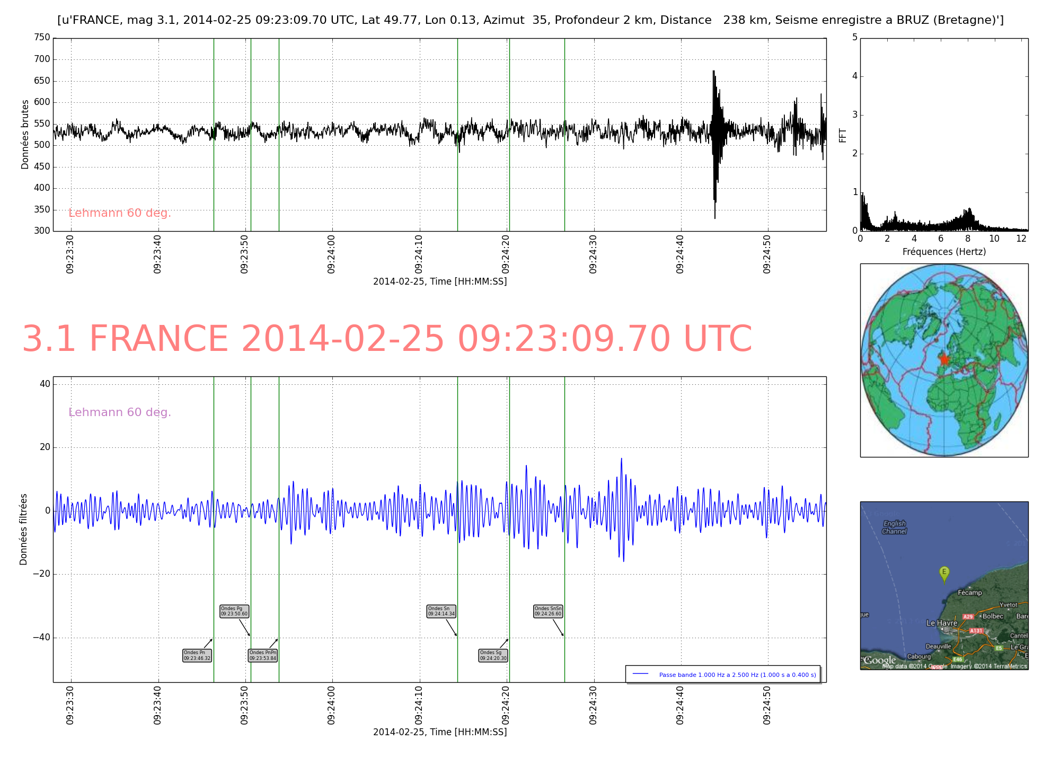
Task: Click the green E5 road shield
Action: [999, 648]
